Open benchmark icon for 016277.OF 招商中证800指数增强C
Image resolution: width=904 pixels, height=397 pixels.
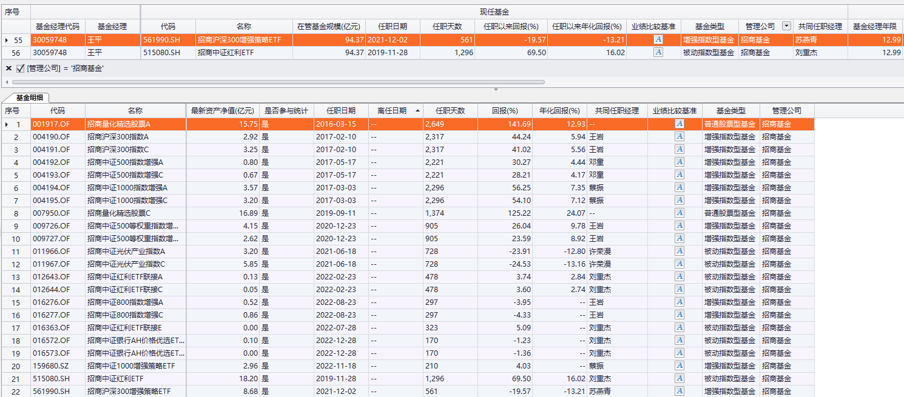point(680,315)
